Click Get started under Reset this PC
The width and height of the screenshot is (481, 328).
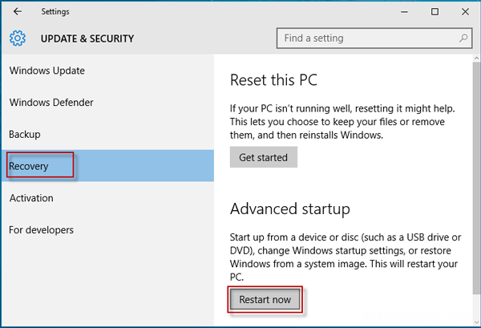click(264, 157)
